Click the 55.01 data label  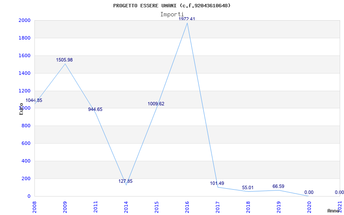pyautogui.click(x=248, y=188)
